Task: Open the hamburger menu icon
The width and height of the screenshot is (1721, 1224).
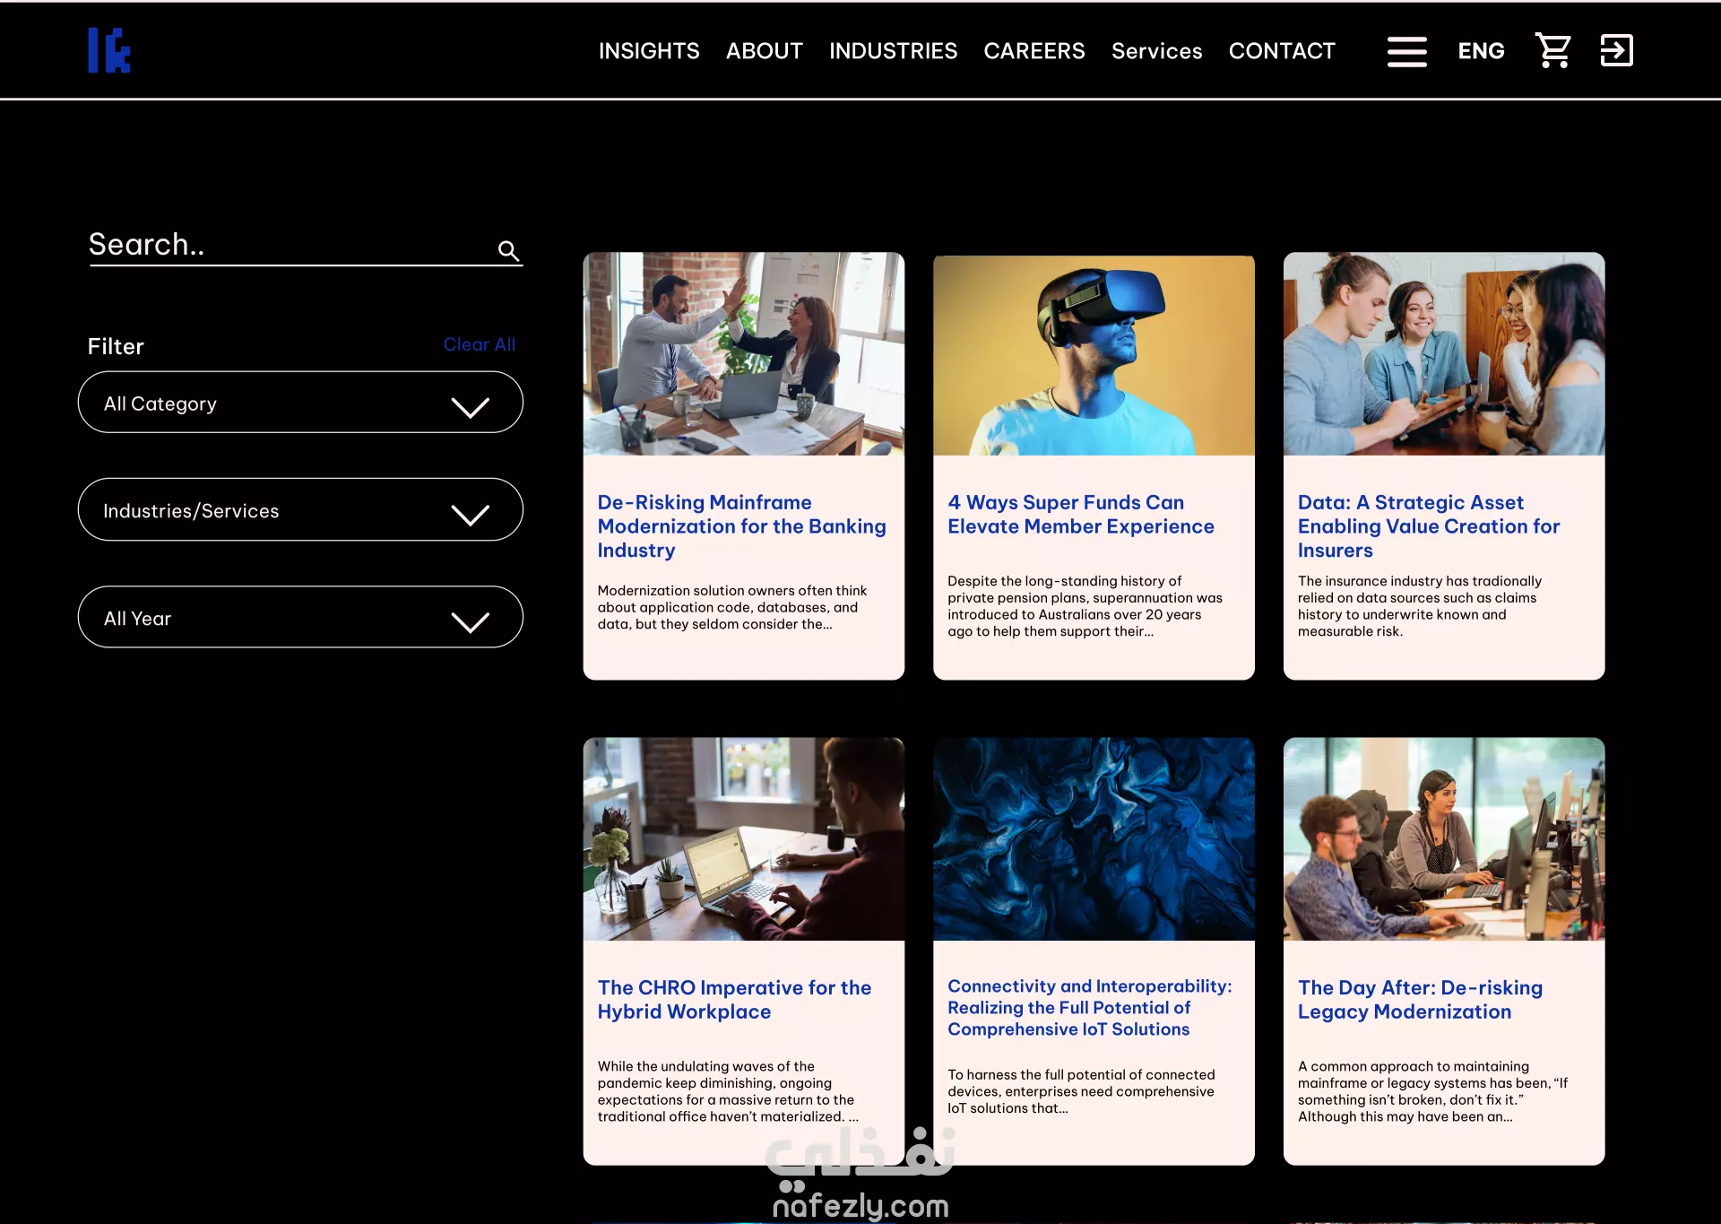Action: [x=1406, y=51]
